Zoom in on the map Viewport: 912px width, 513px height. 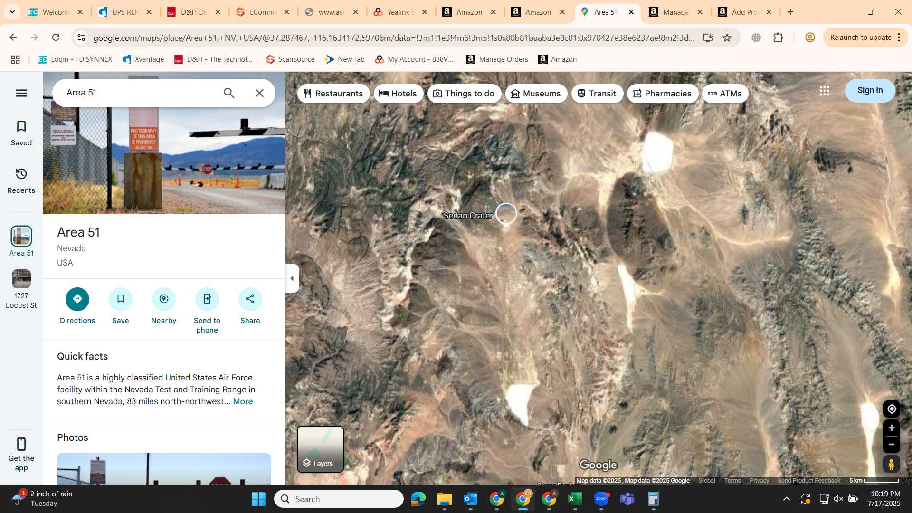[891, 428]
